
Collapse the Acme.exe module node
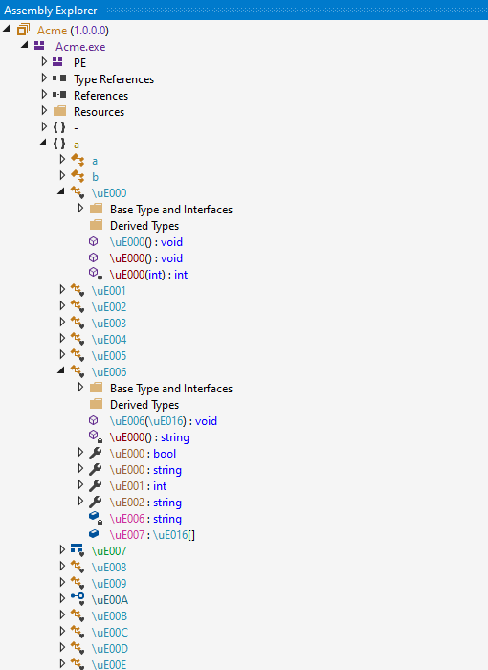(x=25, y=44)
